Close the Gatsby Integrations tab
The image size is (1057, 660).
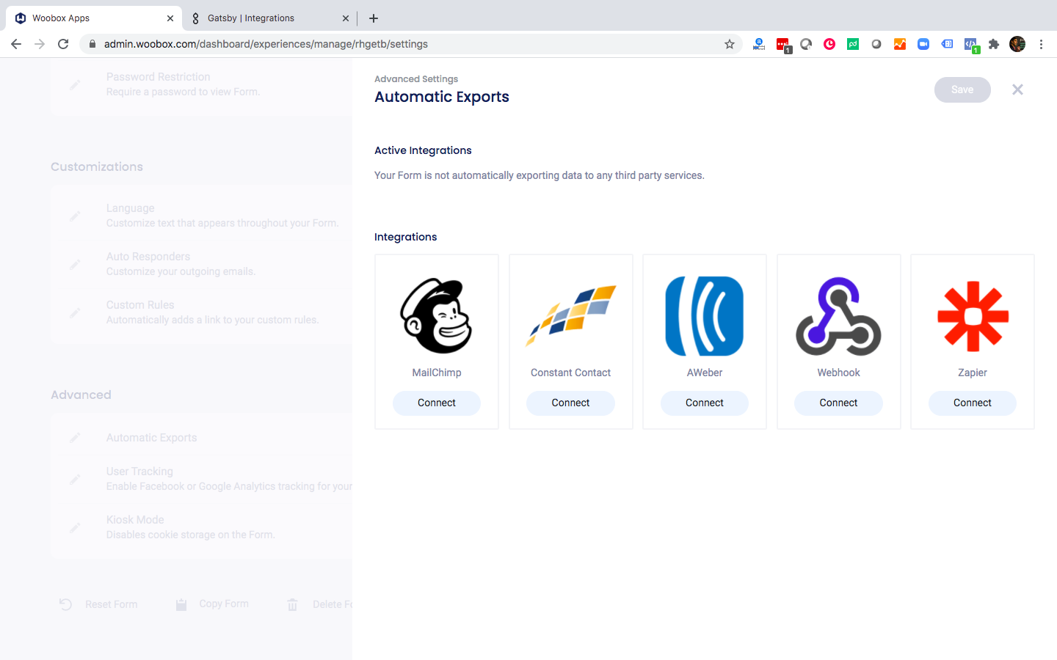(346, 18)
